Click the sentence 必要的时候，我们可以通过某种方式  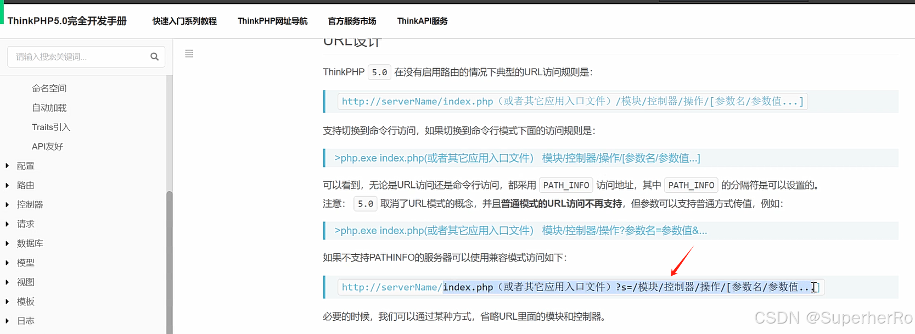tap(464, 317)
